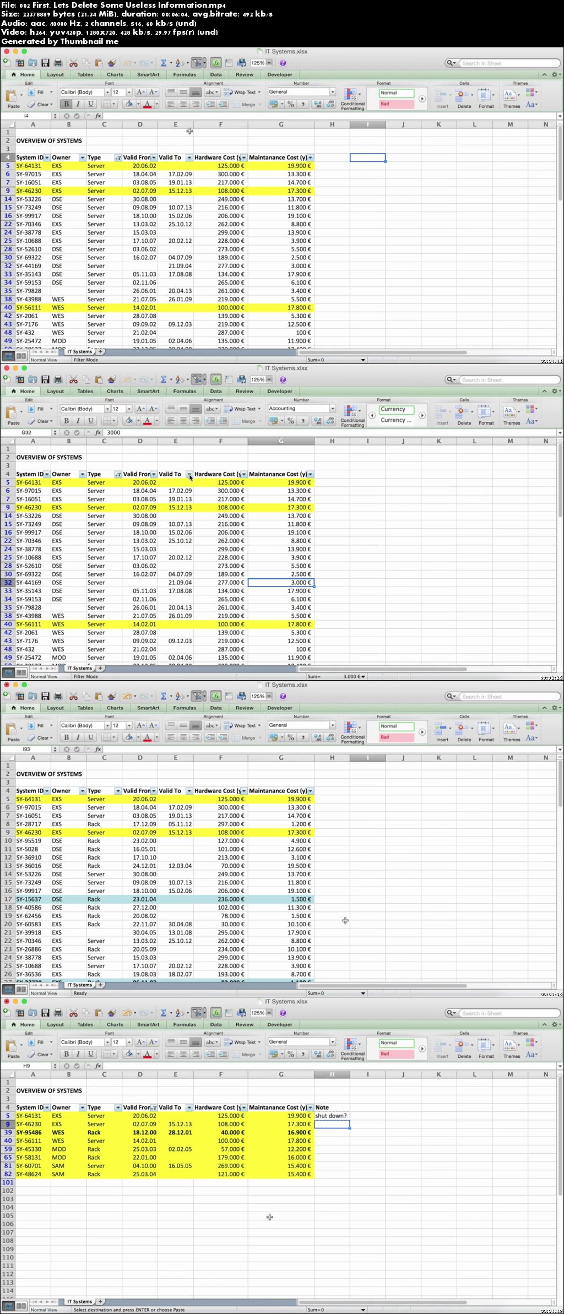Click Increase Decimal icon in Name box H9 window
The image size is (564, 1314).
pos(318,1054)
